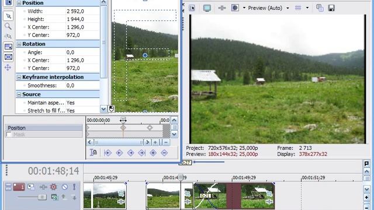Toggle the Overlays grid icon
374x210 pixels.
click(298, 8)
